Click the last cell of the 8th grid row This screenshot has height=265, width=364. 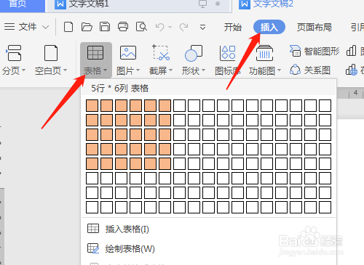(x=325, y=207)
